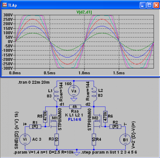
Task: Click the d1 net label
Action: point(62,104)
